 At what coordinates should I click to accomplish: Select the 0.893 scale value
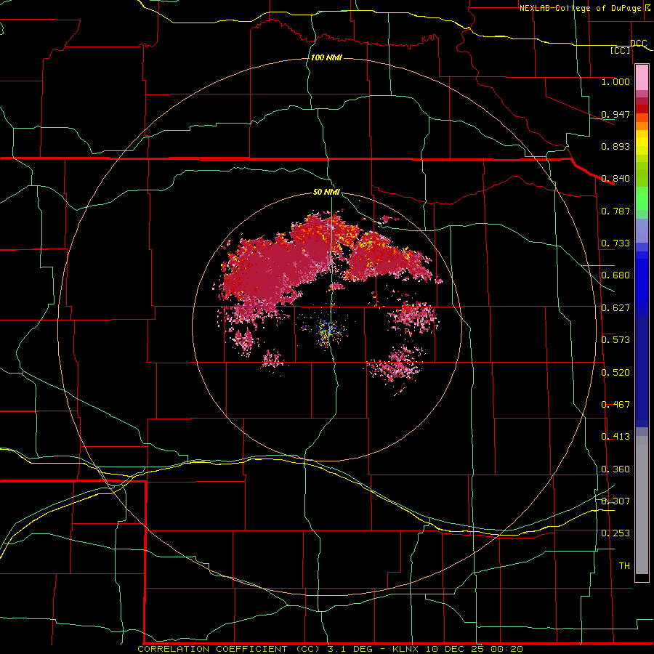click(x=615, y=146)
